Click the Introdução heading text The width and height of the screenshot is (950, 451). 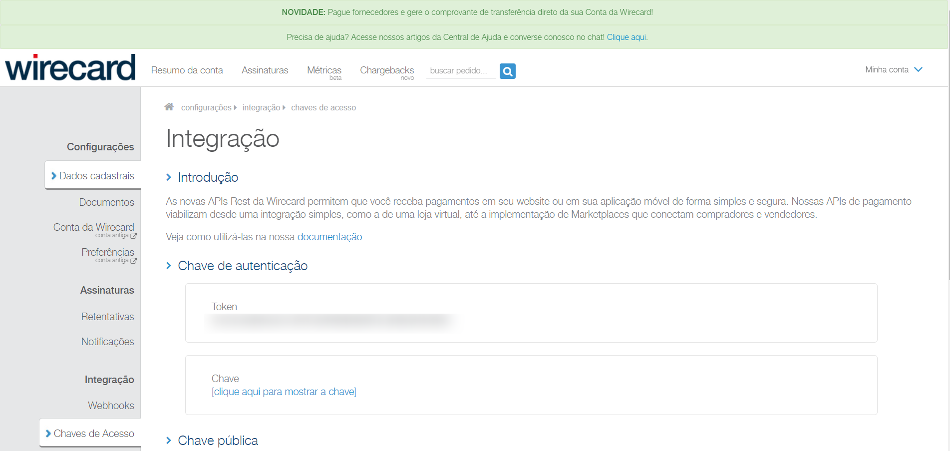click(208, 177)
